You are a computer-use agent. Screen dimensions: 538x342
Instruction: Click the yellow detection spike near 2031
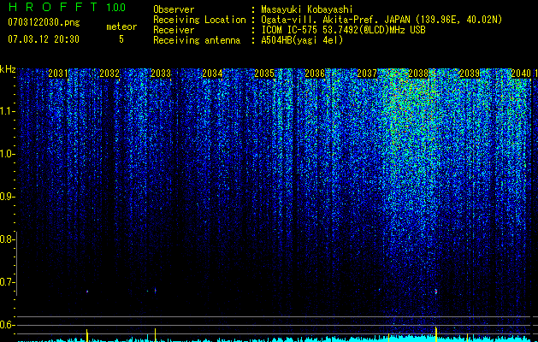(x=86, y=335)
